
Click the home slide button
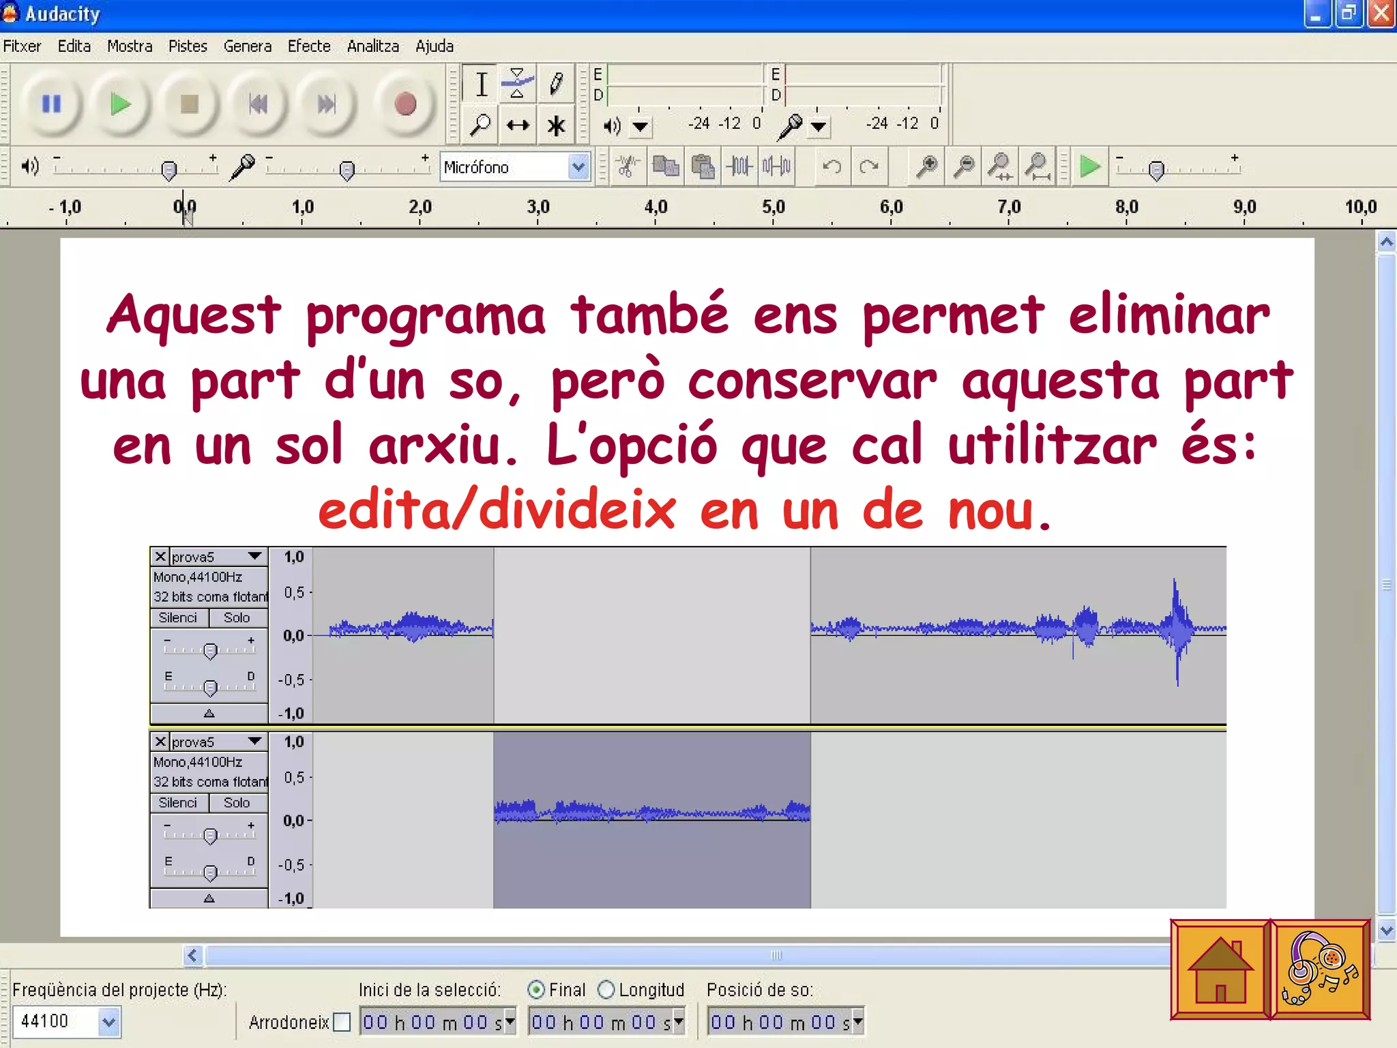(1220, 970)
